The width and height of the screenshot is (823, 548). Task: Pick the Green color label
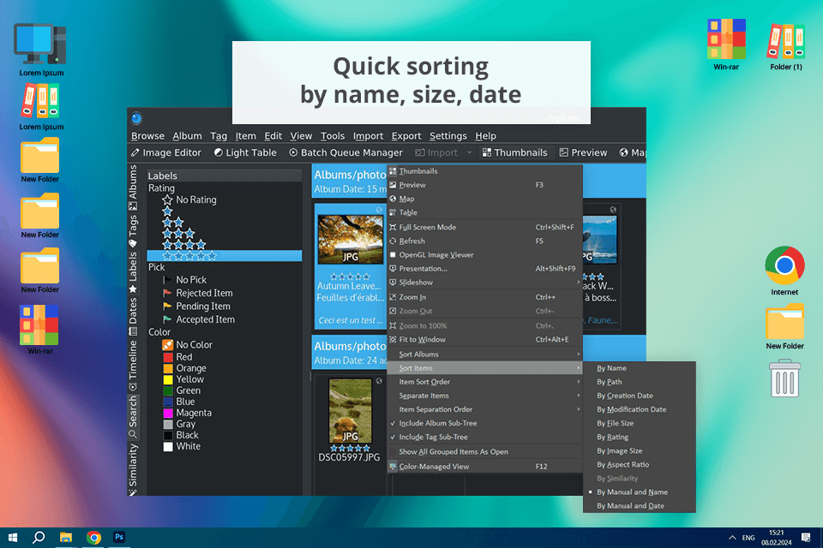click(x=182, y=390)
